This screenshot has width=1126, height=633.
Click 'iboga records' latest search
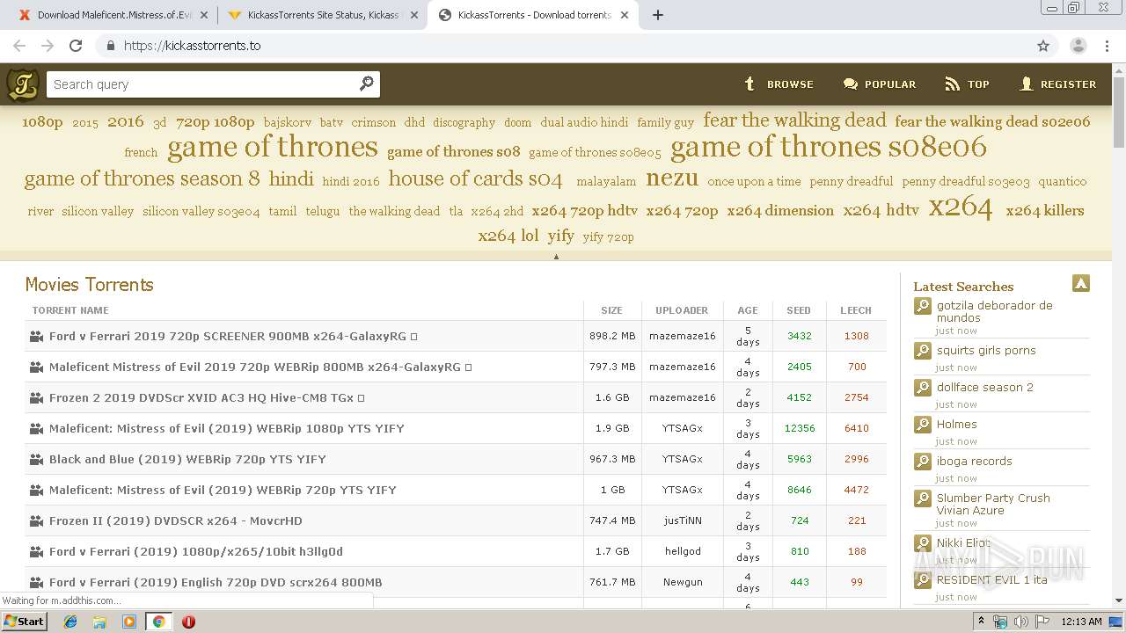tap(974, 461)
